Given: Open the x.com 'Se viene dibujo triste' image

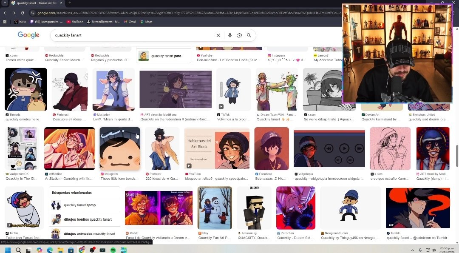Looking at the screenshot, I should [x=323, y=89].
